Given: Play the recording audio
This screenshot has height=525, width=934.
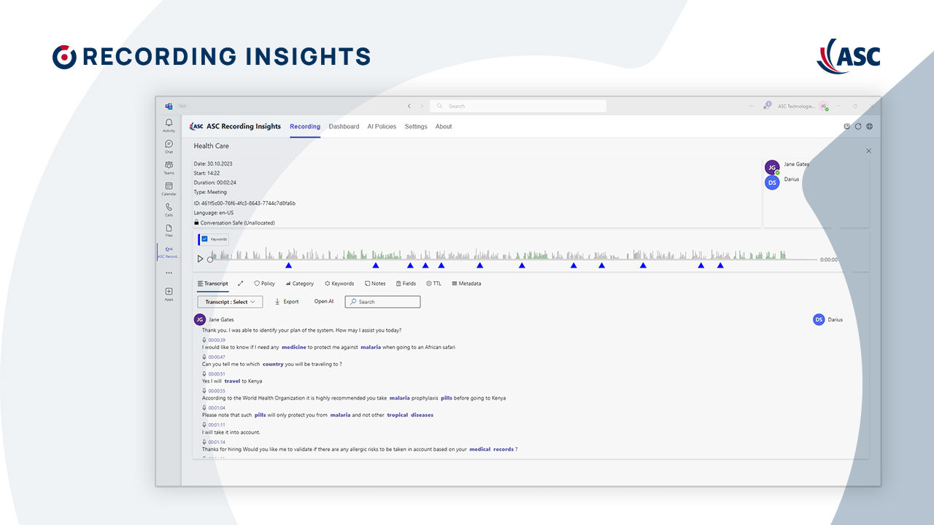Looking at the screenshot, I should [x=201, y=259].
